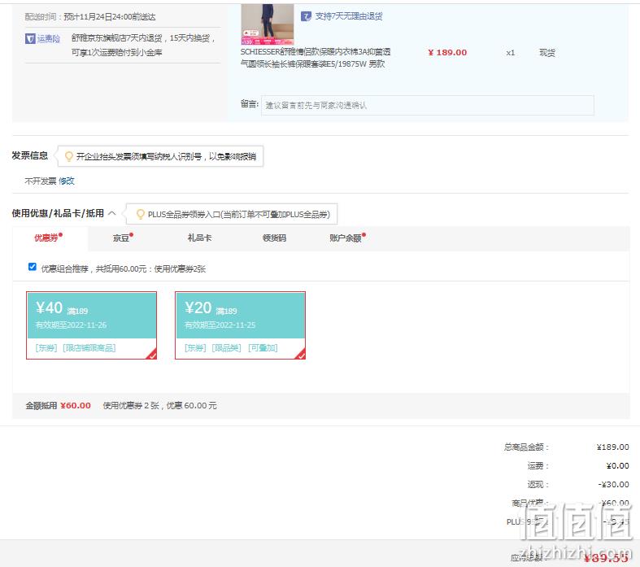Click the 运费险 label
The width and height of the screenshot is (640, 567).
pos(49,39)
